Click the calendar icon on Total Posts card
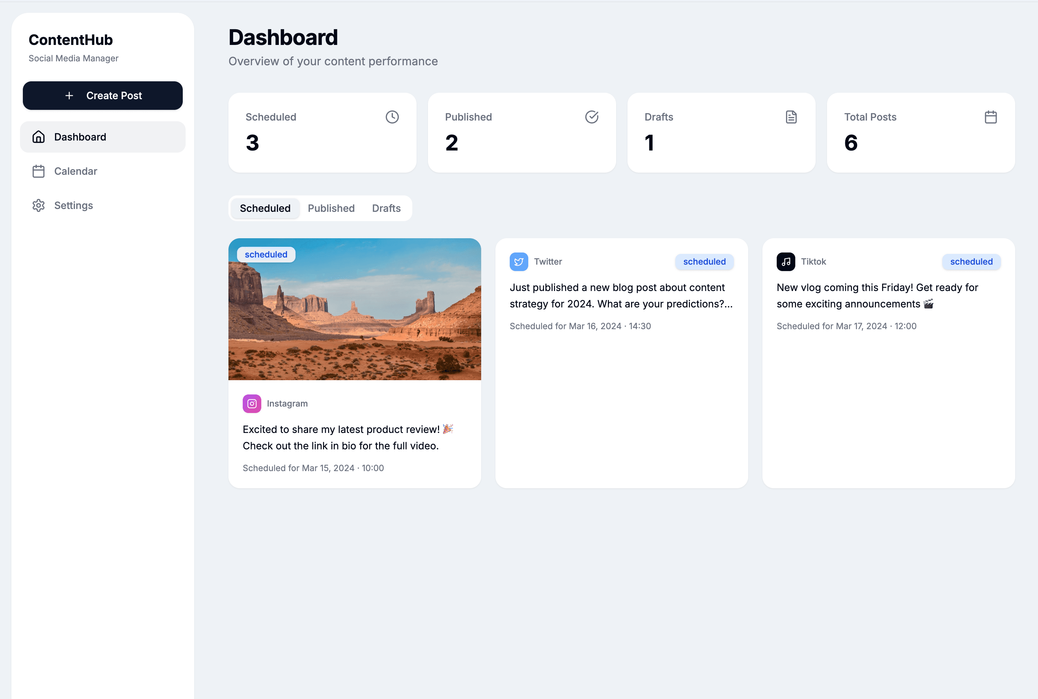The height and width of the screenshot is (699, 1038). pos(990,117)
